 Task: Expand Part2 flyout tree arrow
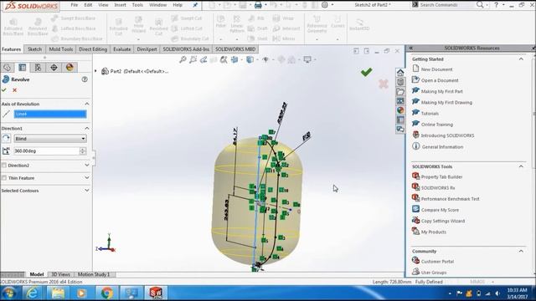click(95, 71)
